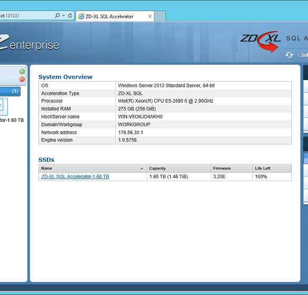Image resolution: width=308 pixels, height=295 pixels.
Task: Click the ZD-XL SQL acceleration type value
Action: point(130,93)
